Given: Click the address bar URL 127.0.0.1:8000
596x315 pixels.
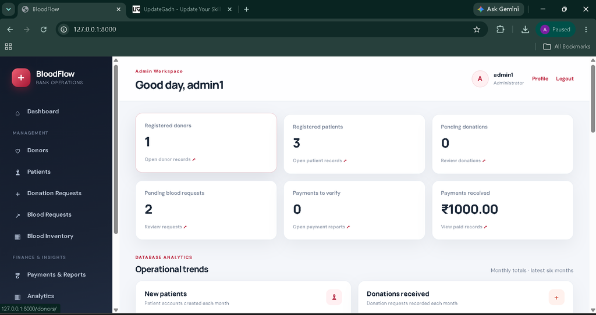Looking at the screenshot, I should tap(95, 29).
